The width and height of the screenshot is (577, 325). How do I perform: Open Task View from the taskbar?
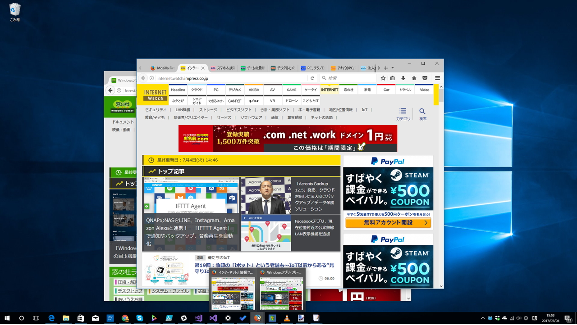pos(36,318)
